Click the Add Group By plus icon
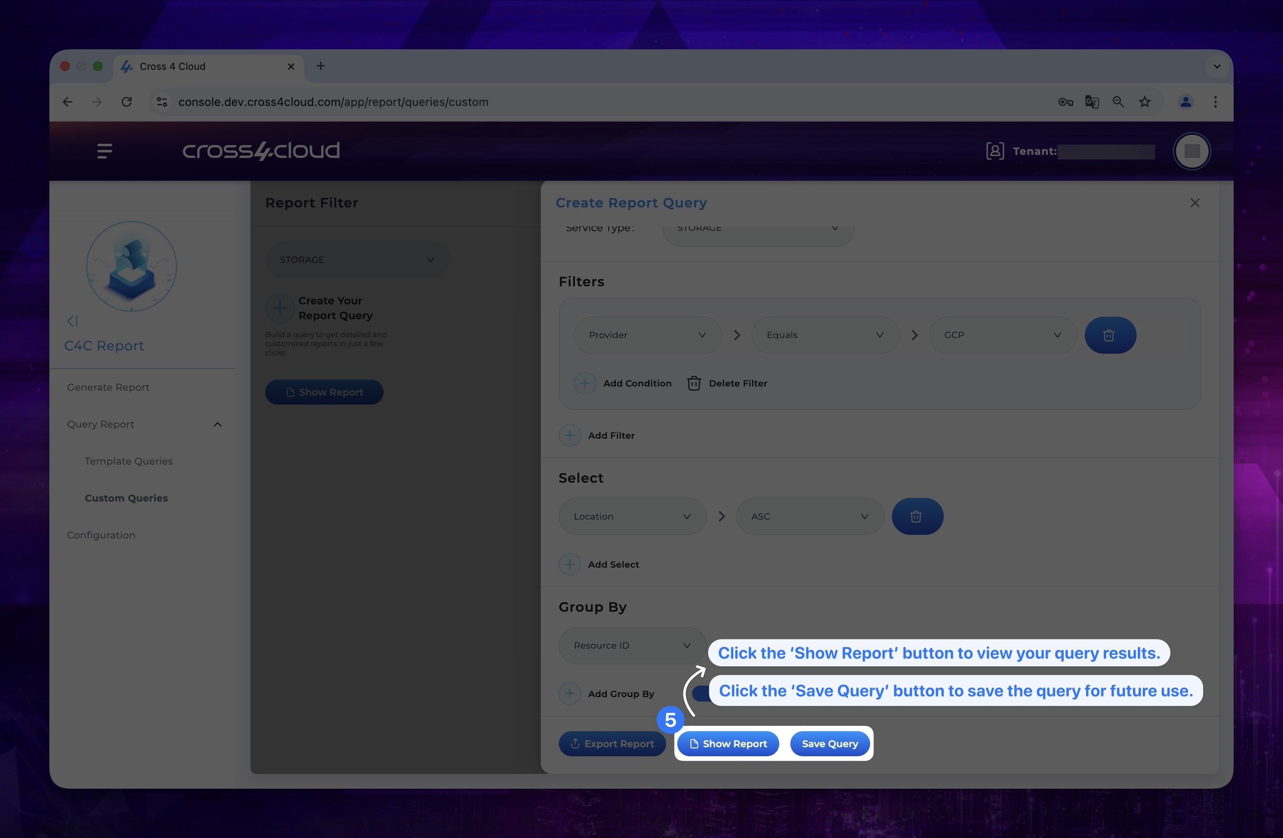Viewport: 1283px width, 838px height. click(569, 694)
